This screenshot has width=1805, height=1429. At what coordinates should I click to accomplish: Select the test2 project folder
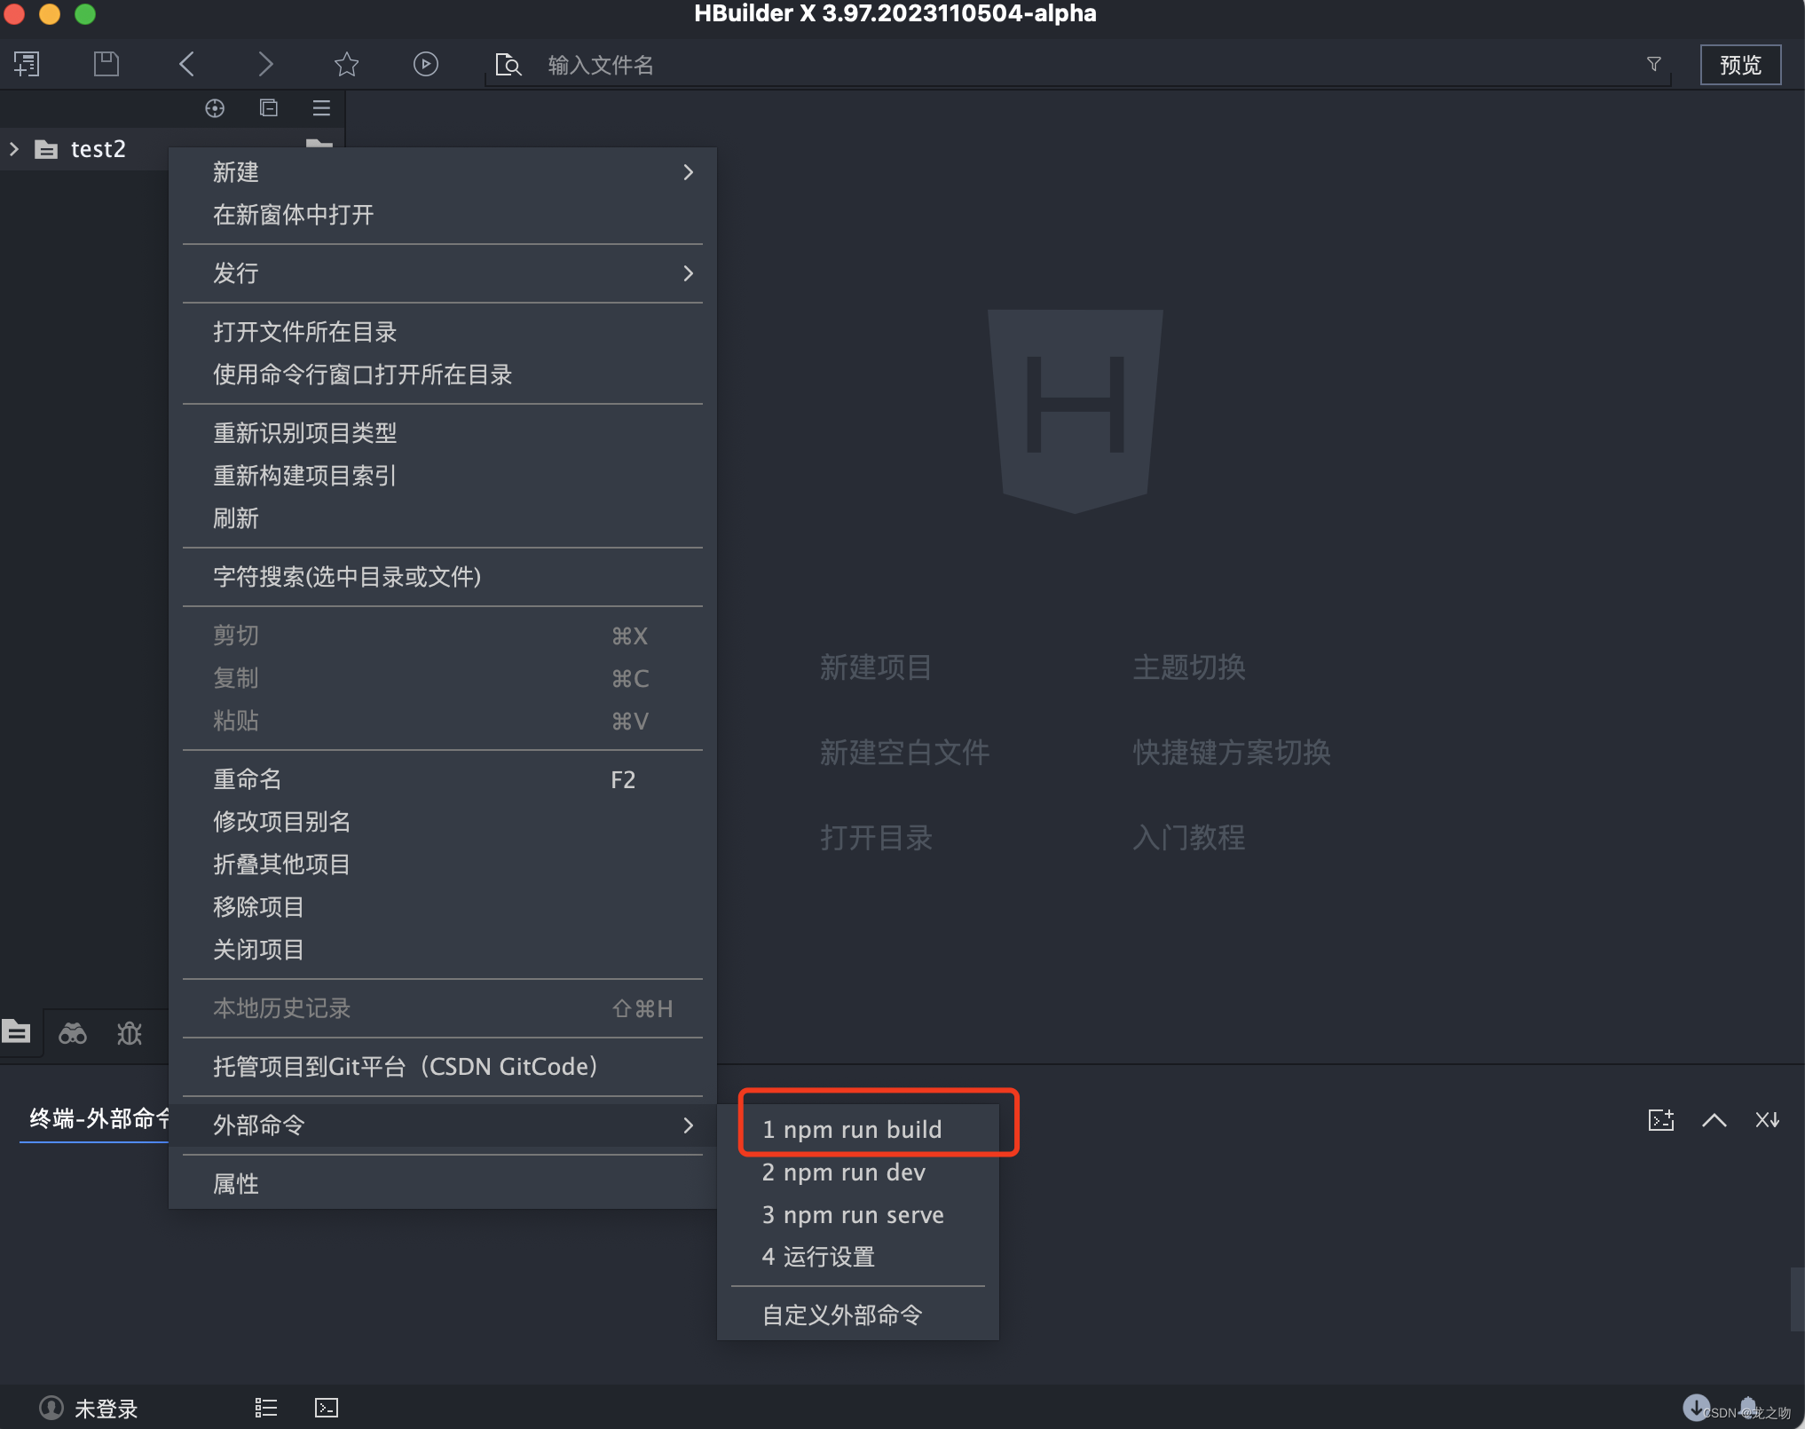(x=98, y=149)
